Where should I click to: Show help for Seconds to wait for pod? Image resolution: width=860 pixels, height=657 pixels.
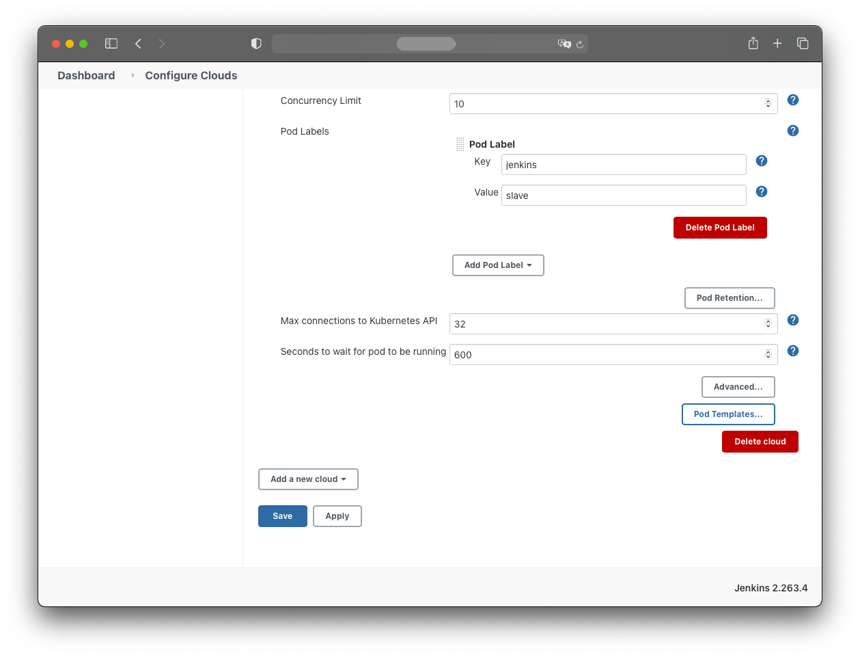coord(792,351)
